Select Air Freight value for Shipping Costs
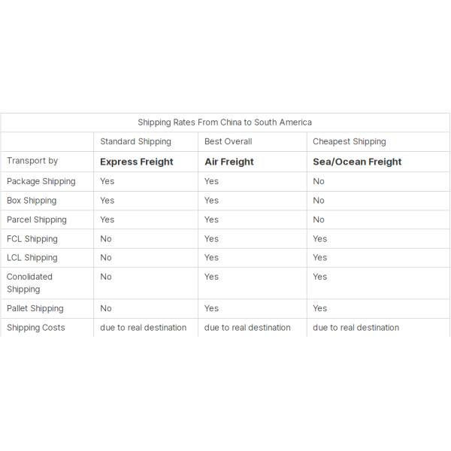The height and width of the screenshot is (451, 451). click(x=247, y=328)
